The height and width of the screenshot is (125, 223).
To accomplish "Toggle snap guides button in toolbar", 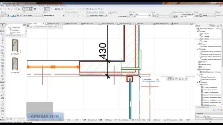I will (x=30, y=9).
